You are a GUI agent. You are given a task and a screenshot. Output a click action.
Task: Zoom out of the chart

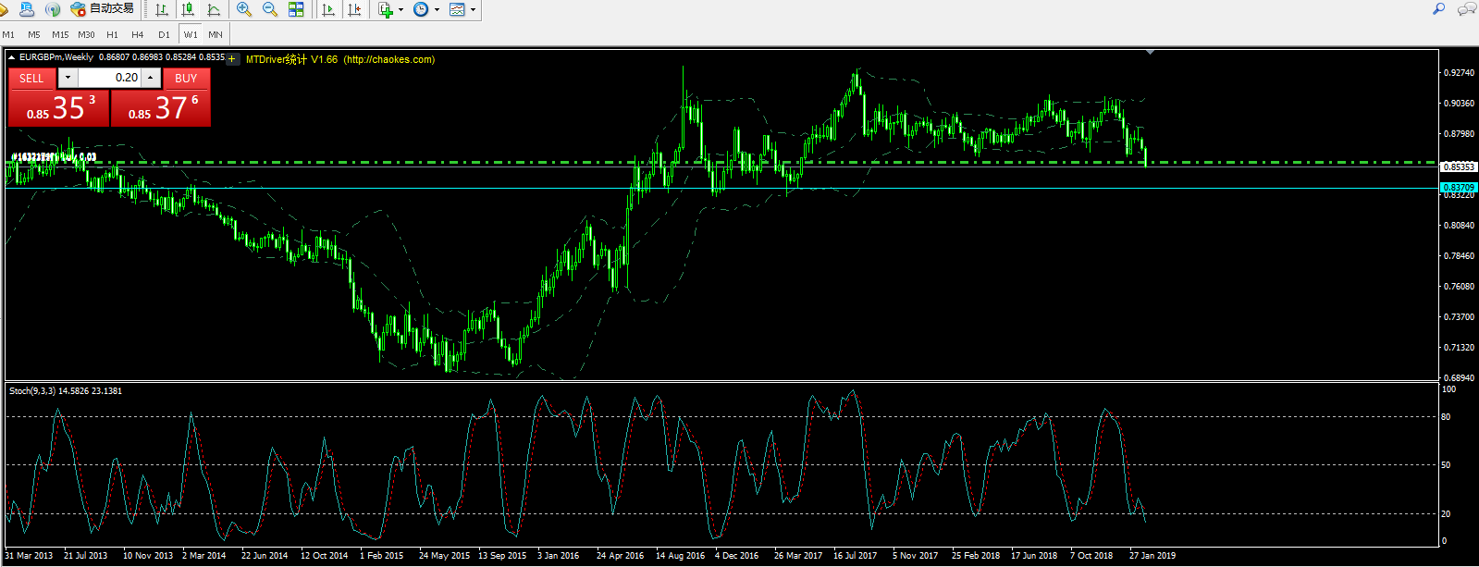[x=270, y=9]
